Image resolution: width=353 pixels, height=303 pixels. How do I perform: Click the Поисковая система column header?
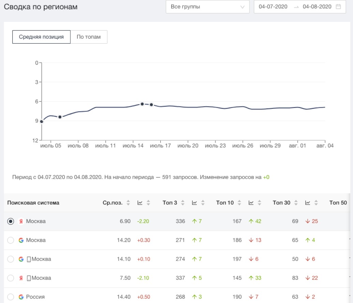pyautogui.click(x=33, y=203)
